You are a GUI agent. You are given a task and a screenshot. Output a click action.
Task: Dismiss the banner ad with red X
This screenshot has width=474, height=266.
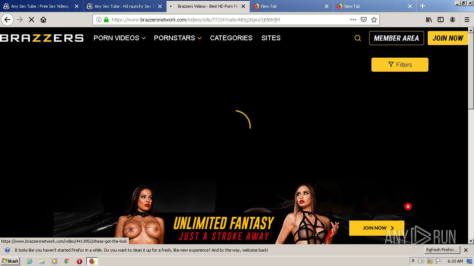click(408, 207)
